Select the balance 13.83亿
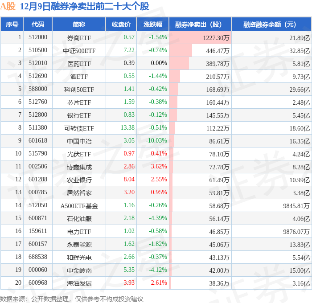 point(300,245)
